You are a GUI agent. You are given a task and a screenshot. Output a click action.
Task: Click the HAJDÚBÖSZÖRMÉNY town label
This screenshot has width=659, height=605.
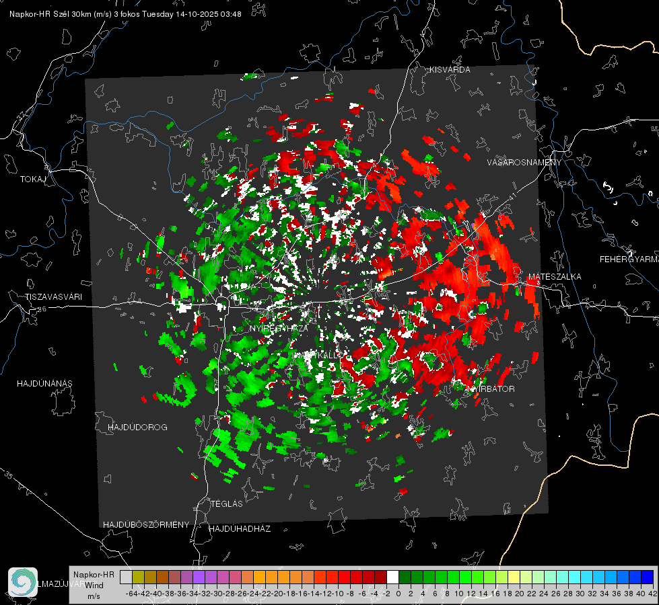(x=146, y=525)
